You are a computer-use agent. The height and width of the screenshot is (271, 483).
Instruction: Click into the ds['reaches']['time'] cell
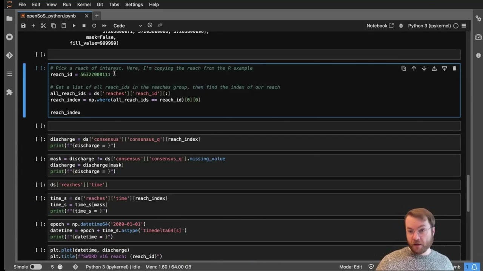tap(254, 185)
